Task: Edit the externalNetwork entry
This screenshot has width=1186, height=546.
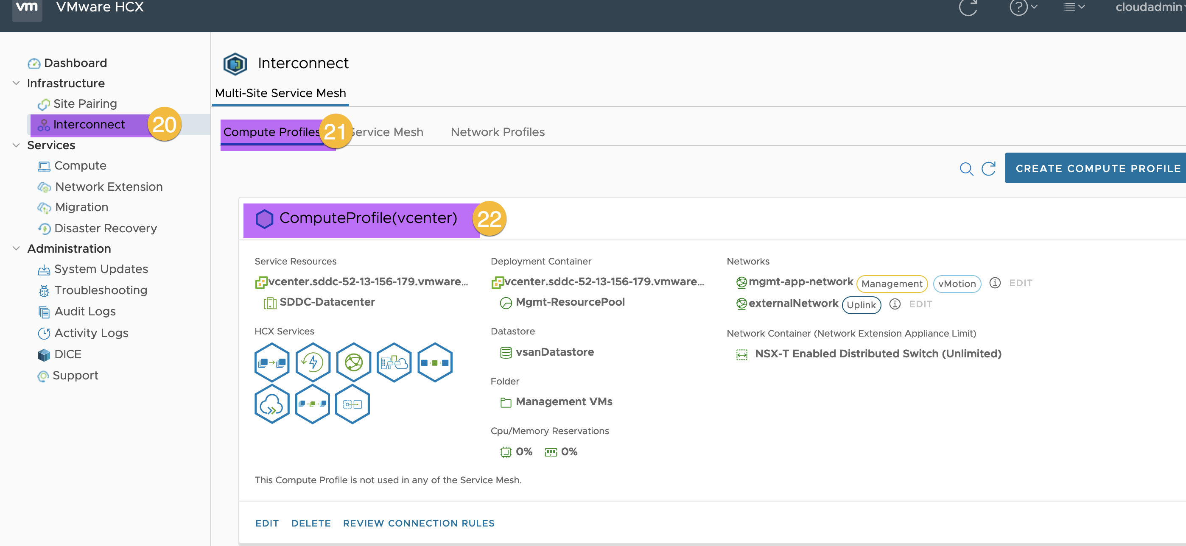Action: 920,304
